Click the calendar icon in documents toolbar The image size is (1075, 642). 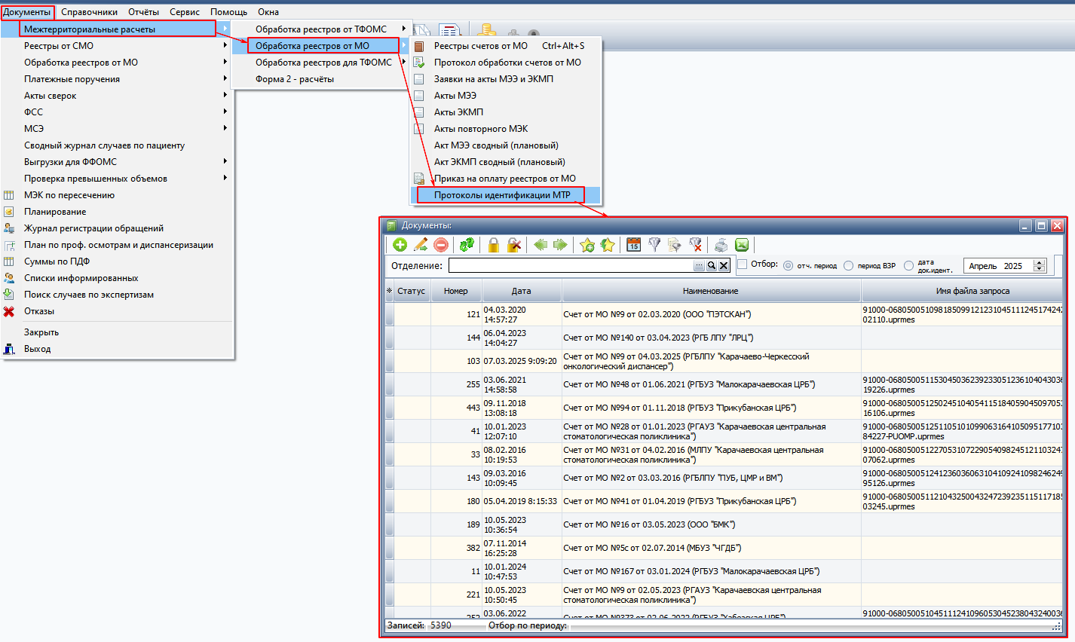634,245
